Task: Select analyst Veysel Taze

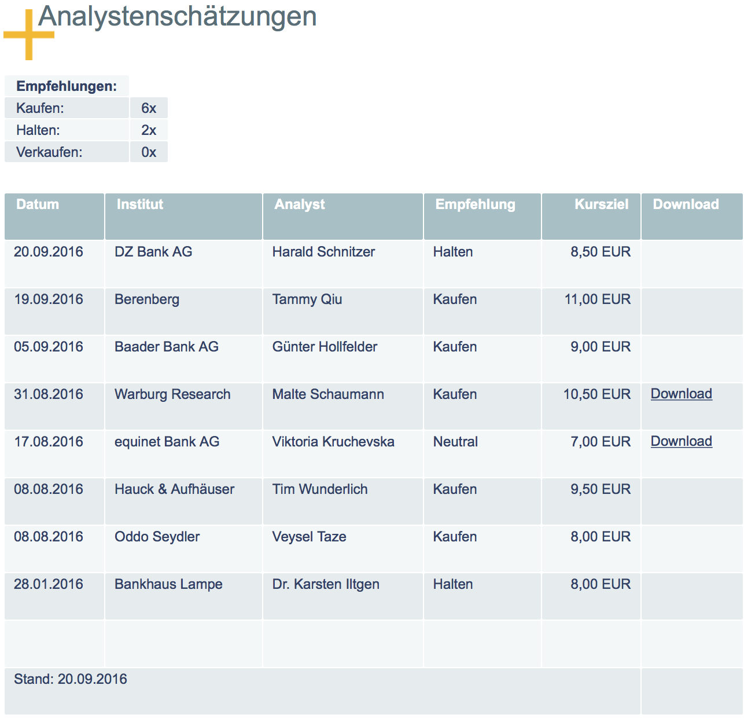Action: (309, 537)
